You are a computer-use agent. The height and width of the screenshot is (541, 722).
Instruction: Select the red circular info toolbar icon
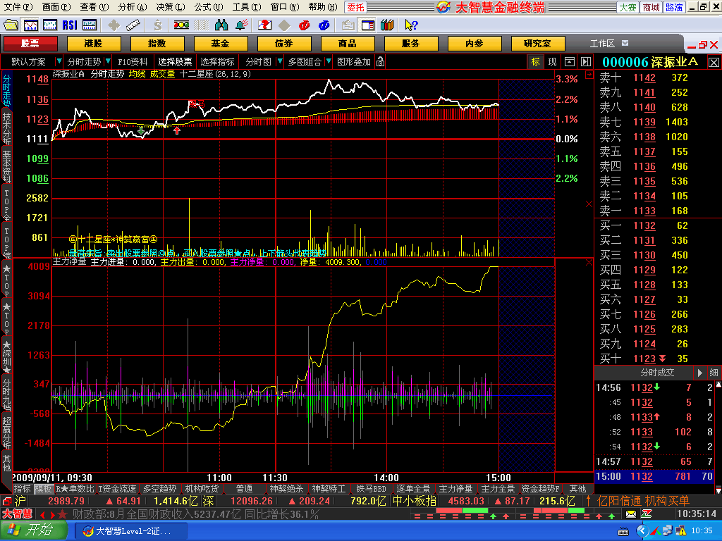pos(304,25)
